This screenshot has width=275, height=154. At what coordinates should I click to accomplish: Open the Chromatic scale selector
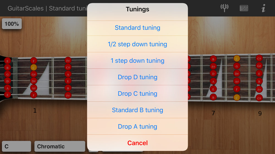pos(60,146)
